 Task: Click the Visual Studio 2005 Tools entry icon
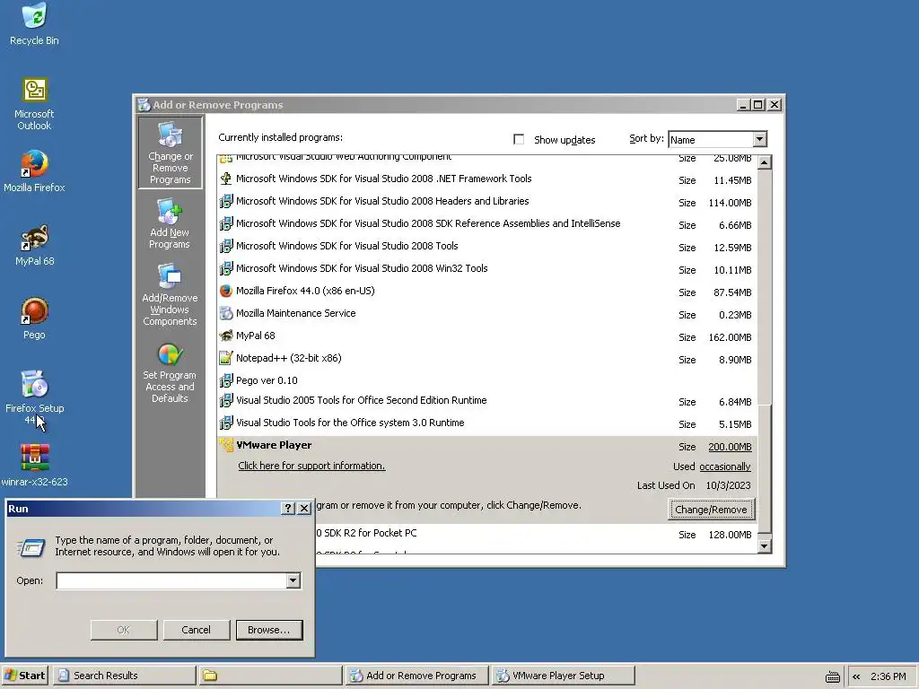pos(225,401)
